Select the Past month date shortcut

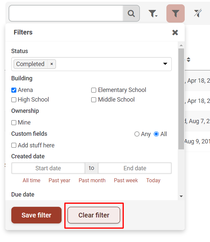[x=92, y=180]
